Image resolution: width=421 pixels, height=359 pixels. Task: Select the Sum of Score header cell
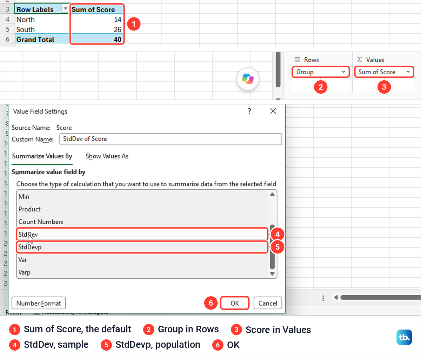[97, 9]
